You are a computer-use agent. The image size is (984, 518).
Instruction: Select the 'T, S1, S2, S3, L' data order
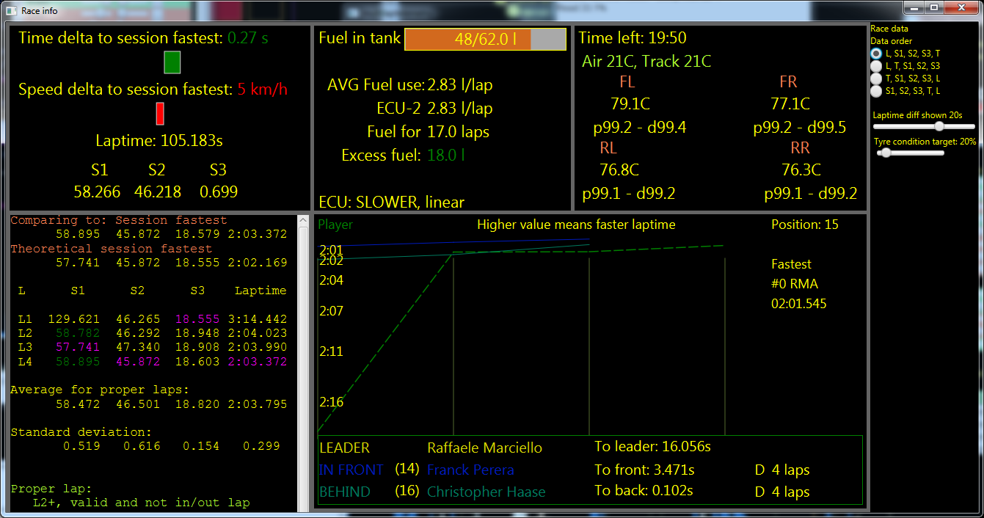coord(876,77)
